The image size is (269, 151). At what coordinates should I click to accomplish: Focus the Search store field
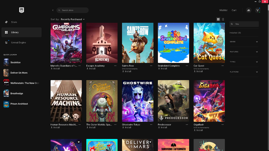coord(73,10)
